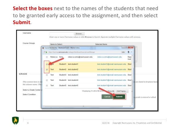Click the username 'rebecca.sims@rasmussen.edu' in black text
Image resolution: width=175 pixels, height=131 pixels.
coord(80,57)
